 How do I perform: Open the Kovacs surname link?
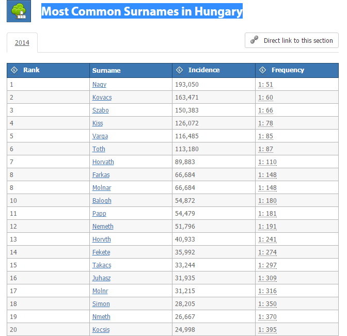click(102, 98)
